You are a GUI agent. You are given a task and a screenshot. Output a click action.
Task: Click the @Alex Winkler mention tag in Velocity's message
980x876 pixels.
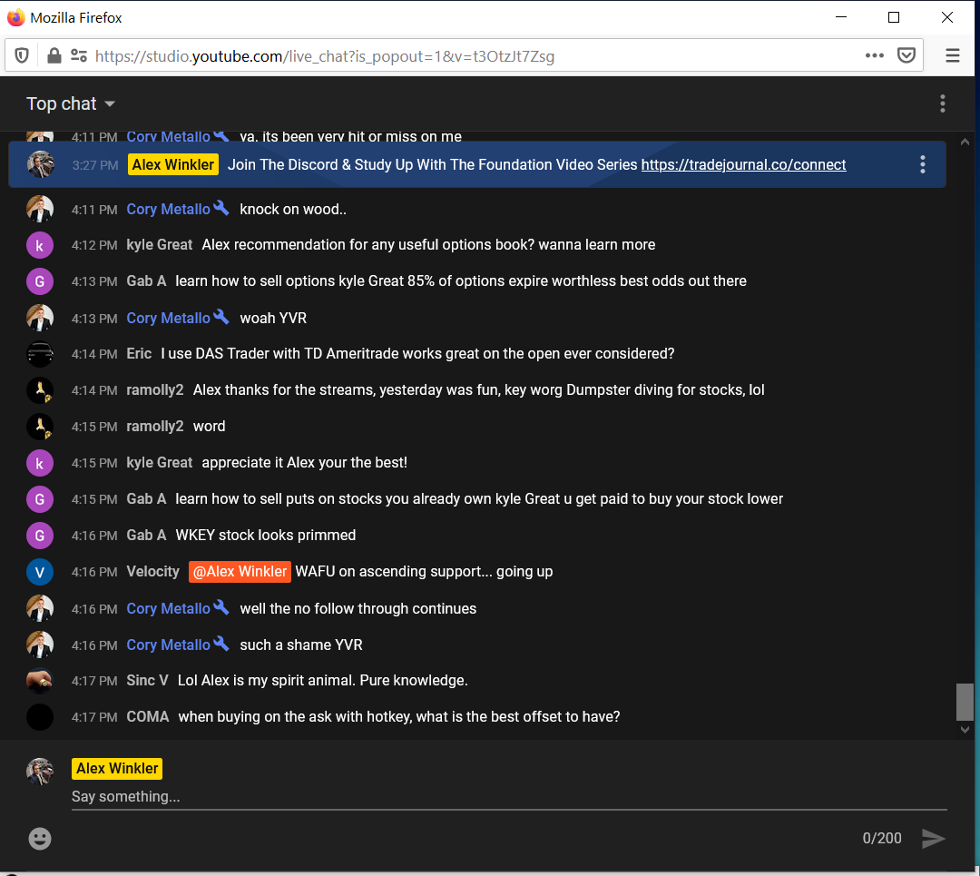240,572
